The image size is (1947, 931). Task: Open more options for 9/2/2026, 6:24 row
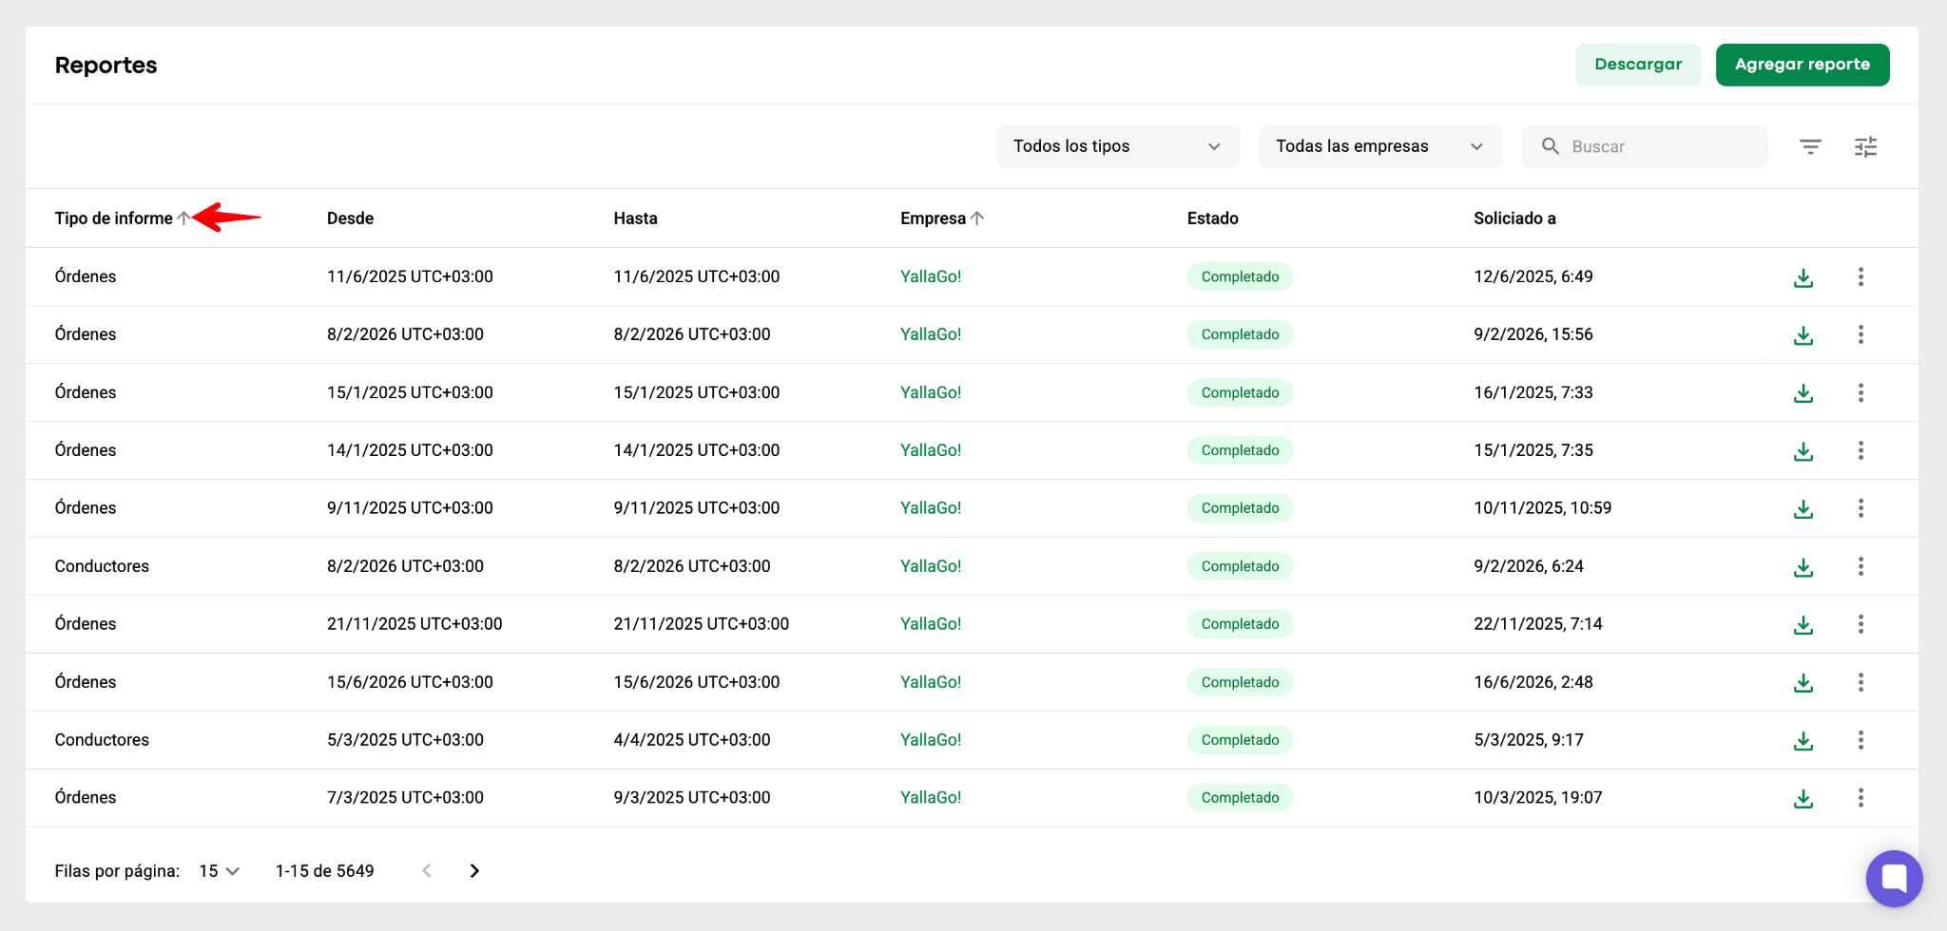(x=1860, y=566)
